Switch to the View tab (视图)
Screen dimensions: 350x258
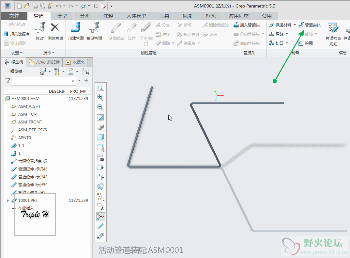pyautogui.click(x=187, y=16)
